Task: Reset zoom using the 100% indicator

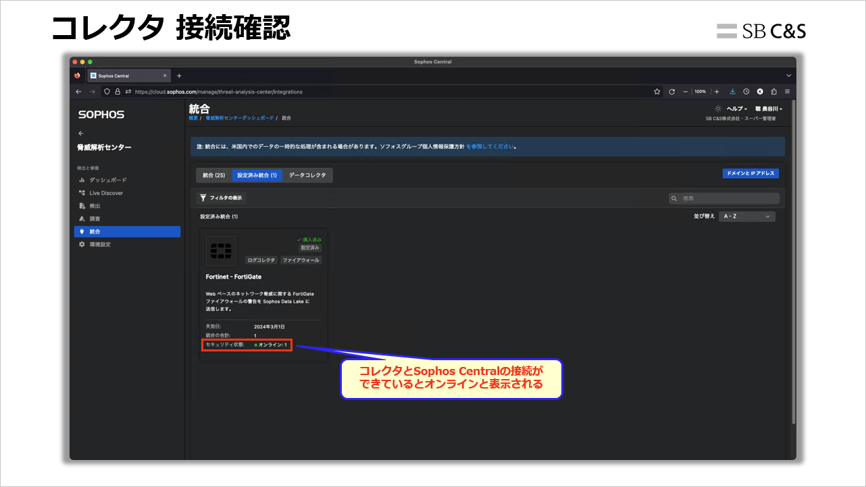Action: click(x=701, y=92)
